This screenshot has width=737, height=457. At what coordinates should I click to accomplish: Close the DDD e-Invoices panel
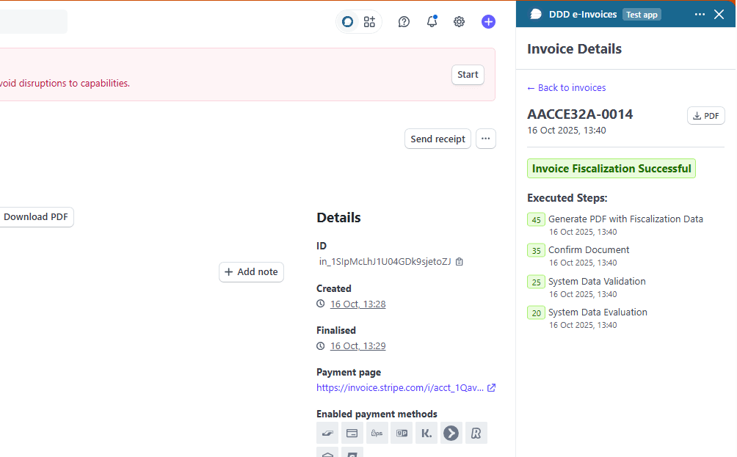tap(719, 14)
